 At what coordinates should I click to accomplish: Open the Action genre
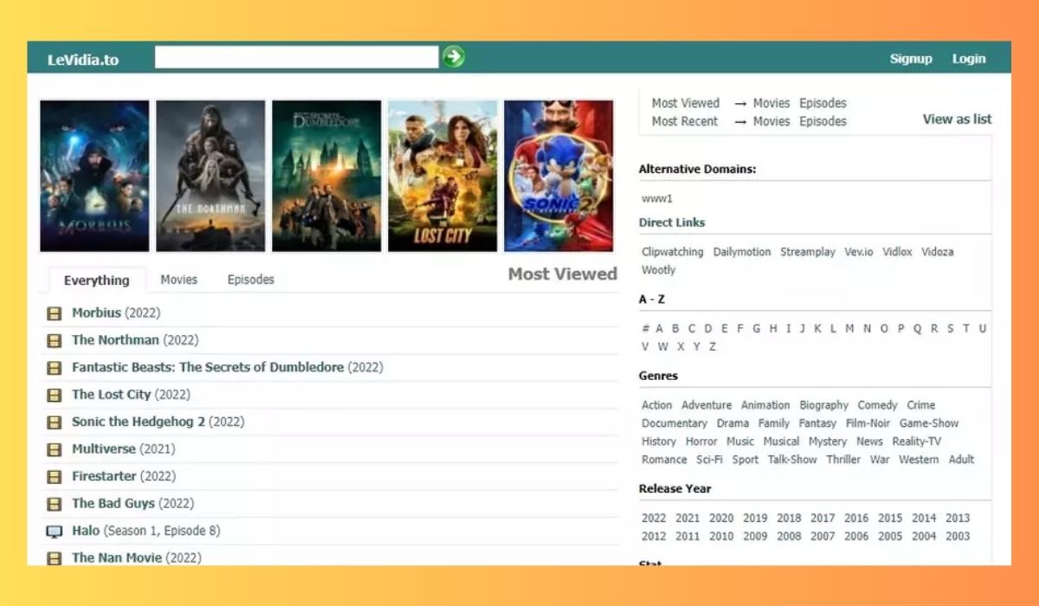(657, 405)
